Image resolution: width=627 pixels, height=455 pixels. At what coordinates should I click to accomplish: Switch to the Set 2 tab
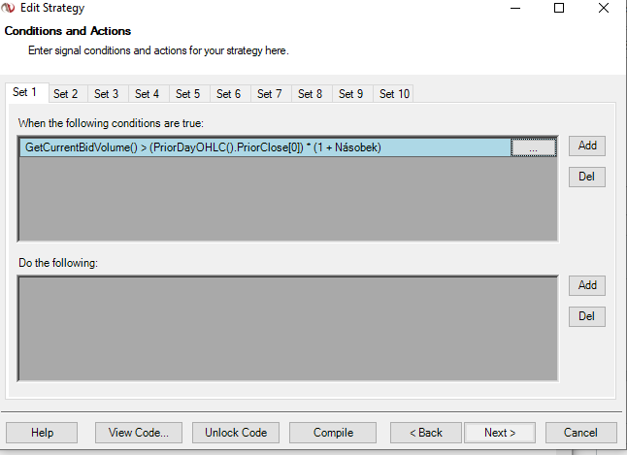(x=66, y=94)
